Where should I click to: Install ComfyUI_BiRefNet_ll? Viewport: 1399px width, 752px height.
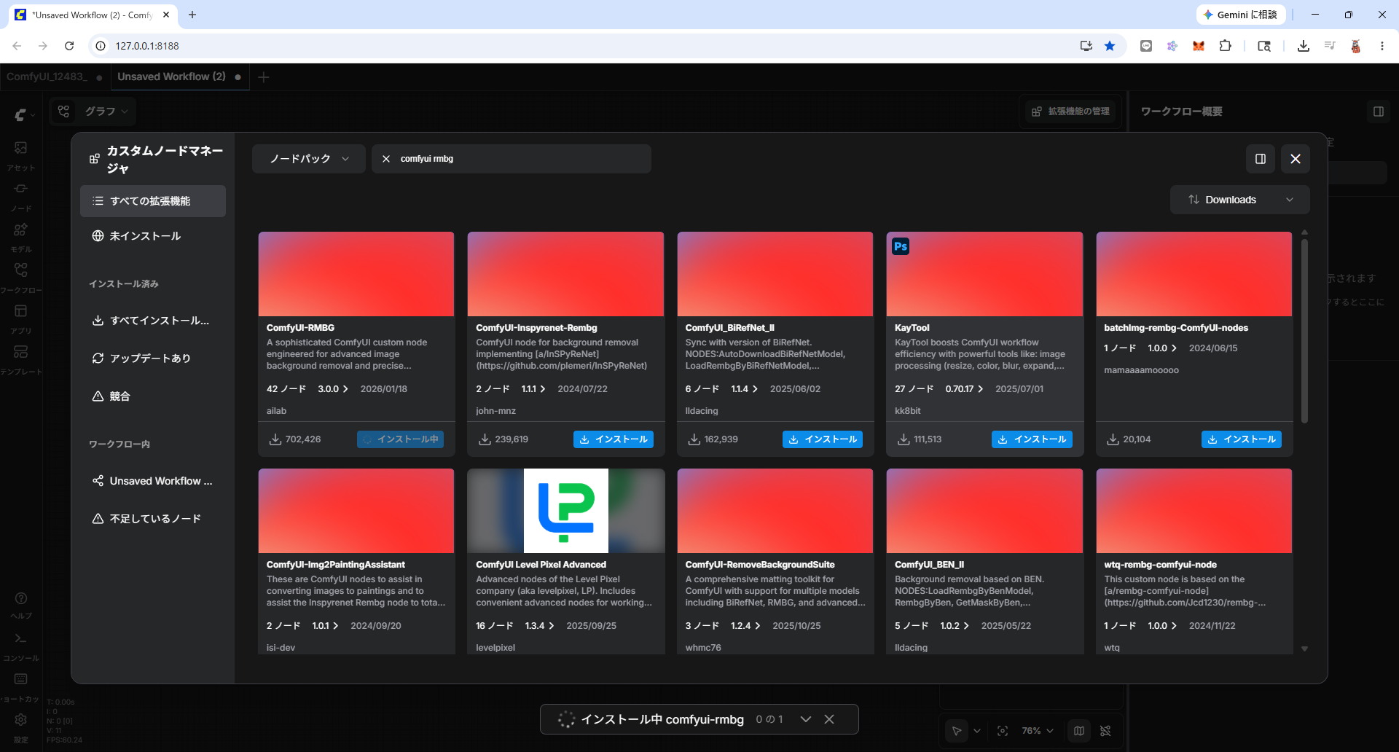point(823,439)
